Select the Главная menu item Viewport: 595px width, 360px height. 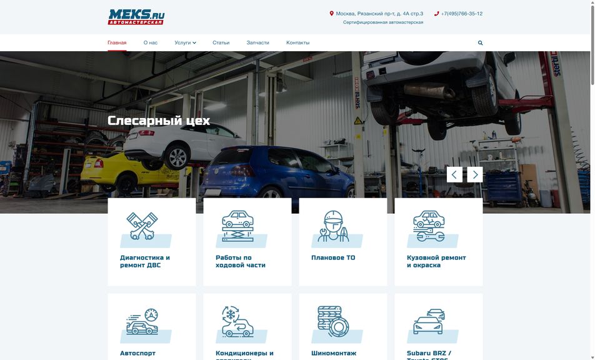tap(117, 43)
